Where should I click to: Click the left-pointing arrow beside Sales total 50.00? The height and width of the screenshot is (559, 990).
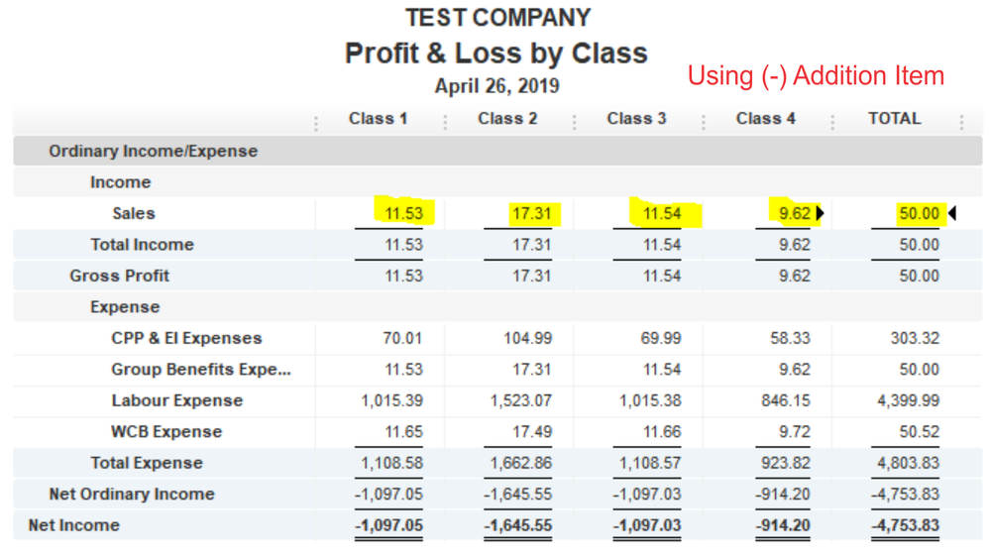pyautogui.click(x=951, y=213)
